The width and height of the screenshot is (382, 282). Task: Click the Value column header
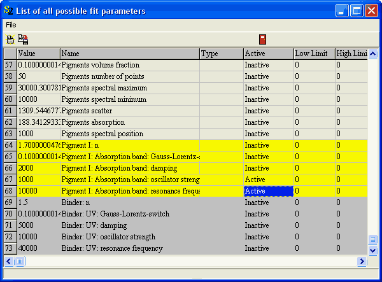click(38, 53)
